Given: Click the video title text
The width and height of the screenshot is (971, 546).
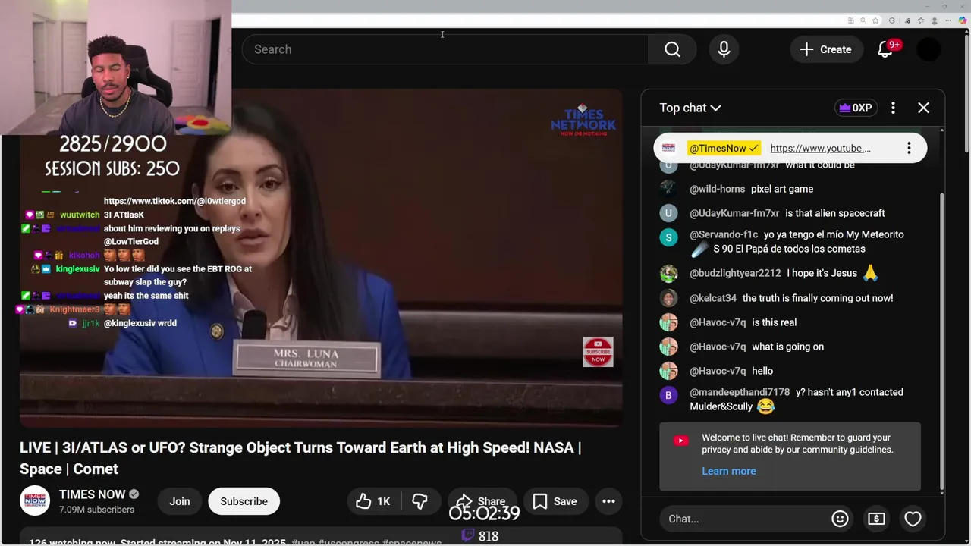Looking at the screenshot, I should click(x=300, y=458).
